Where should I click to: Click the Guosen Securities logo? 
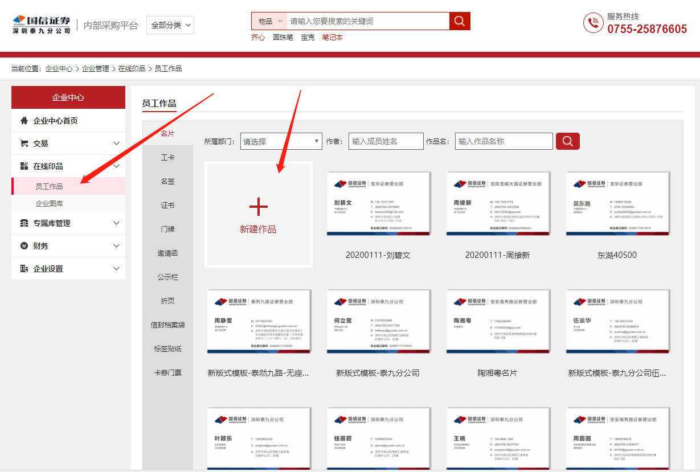(x=42, y=25)
